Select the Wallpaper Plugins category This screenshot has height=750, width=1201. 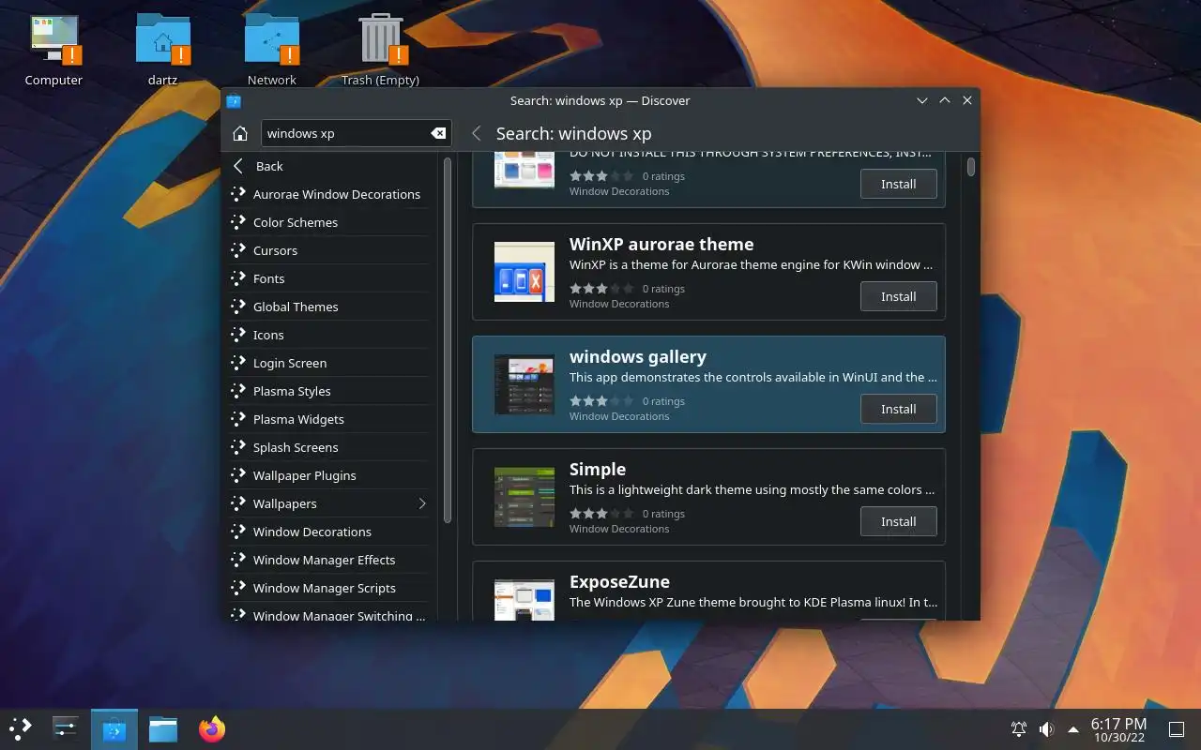pyautogui.click(x=329, y=475)
